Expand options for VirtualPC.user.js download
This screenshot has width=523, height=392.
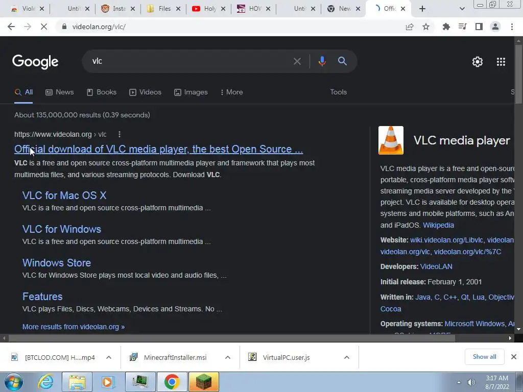[x=347, y=357]
